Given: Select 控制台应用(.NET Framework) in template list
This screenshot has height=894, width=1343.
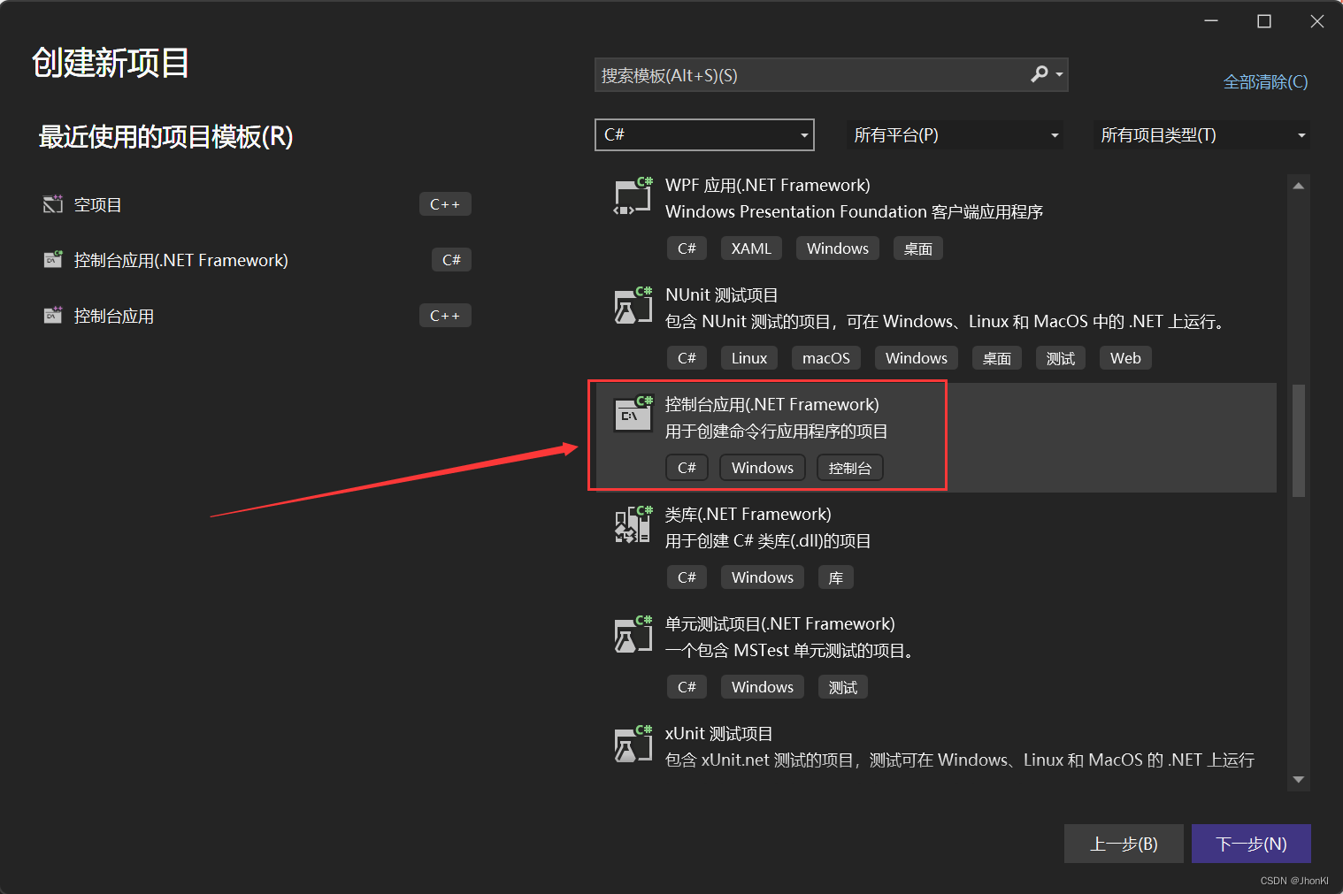Looking at the screenshot, I should pos(772,404).
